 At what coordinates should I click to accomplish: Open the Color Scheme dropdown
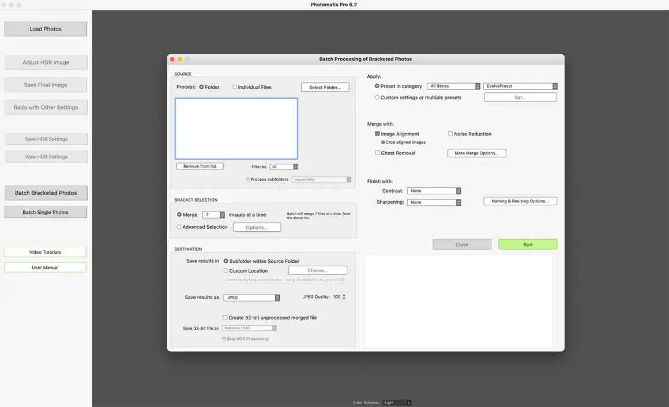(x=397, y=403)
